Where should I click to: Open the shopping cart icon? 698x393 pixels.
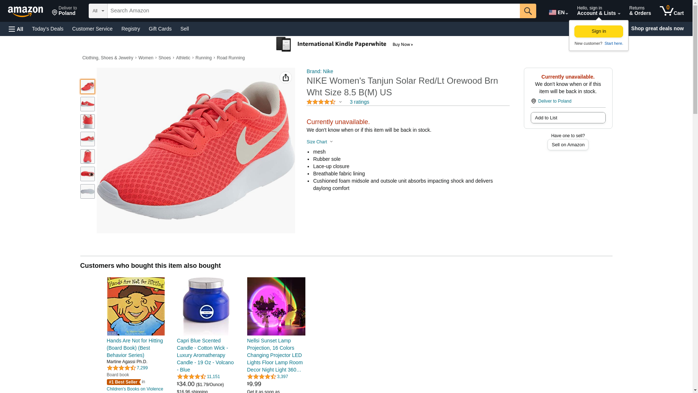point(671,11)
